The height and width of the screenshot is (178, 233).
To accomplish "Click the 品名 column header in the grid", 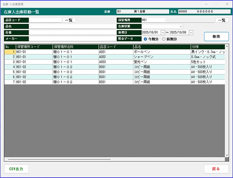I will (161, 47).
